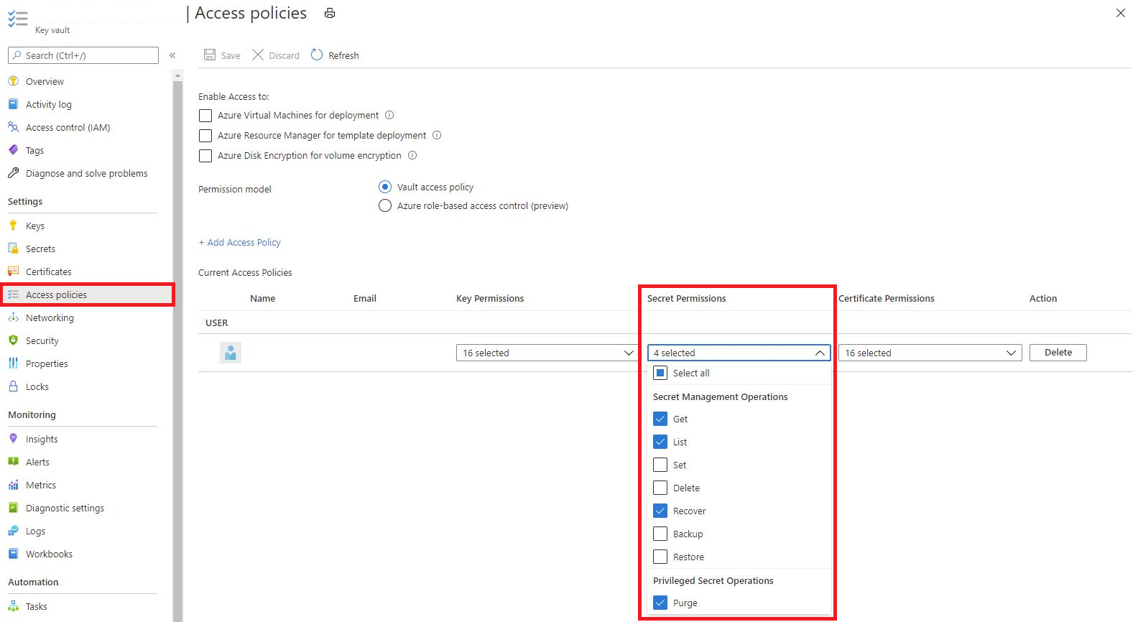Enable Azure Virtual Machines for deployment checkbox
1138x622 pixels.
[205, 116]
